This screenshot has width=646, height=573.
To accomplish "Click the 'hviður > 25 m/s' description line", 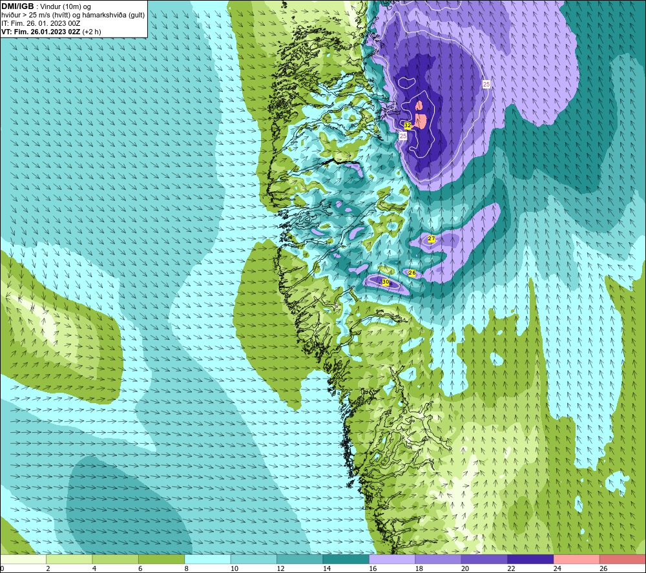I will click(x=73, y=15).
